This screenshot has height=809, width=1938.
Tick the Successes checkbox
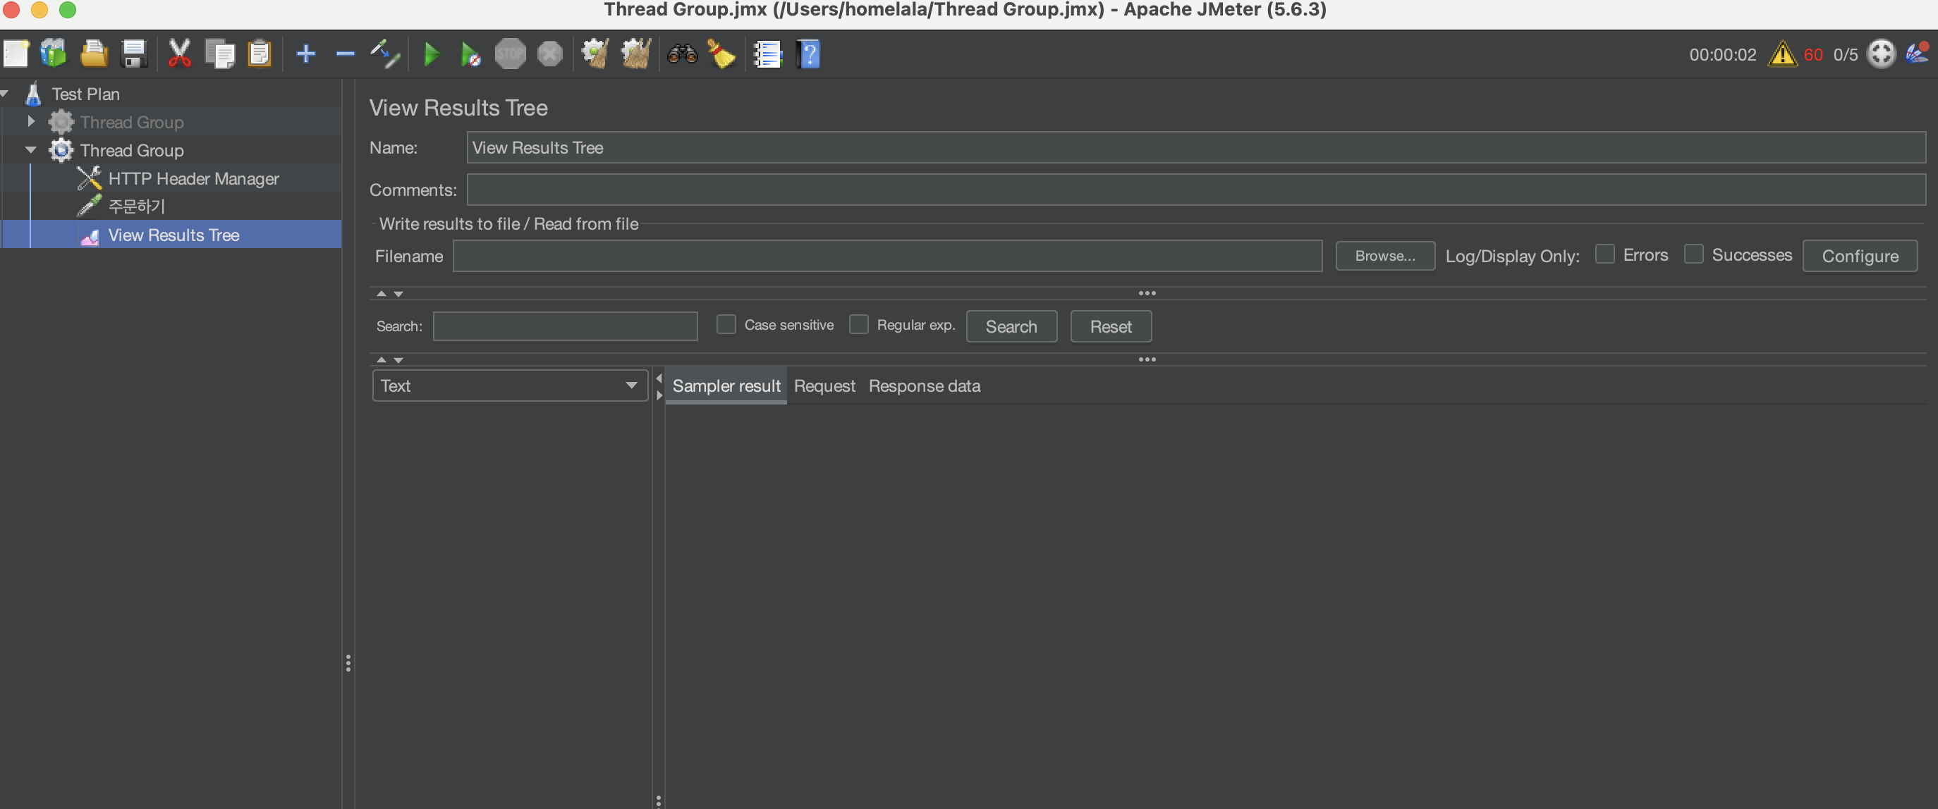coord(1693,255)
